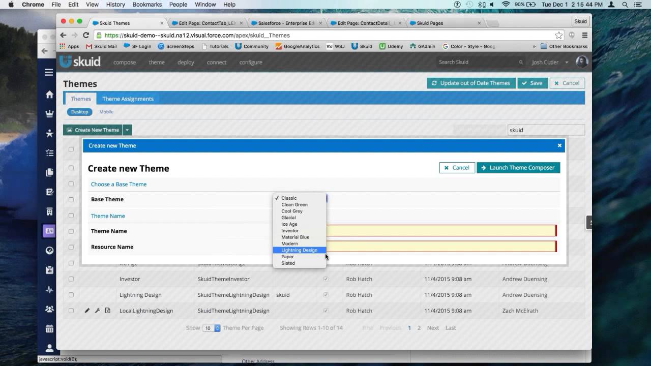Viewport: 651px width, 366px height.
Task: Open the deploy menu in Skuid header
Action: click(x=186, y=62)
